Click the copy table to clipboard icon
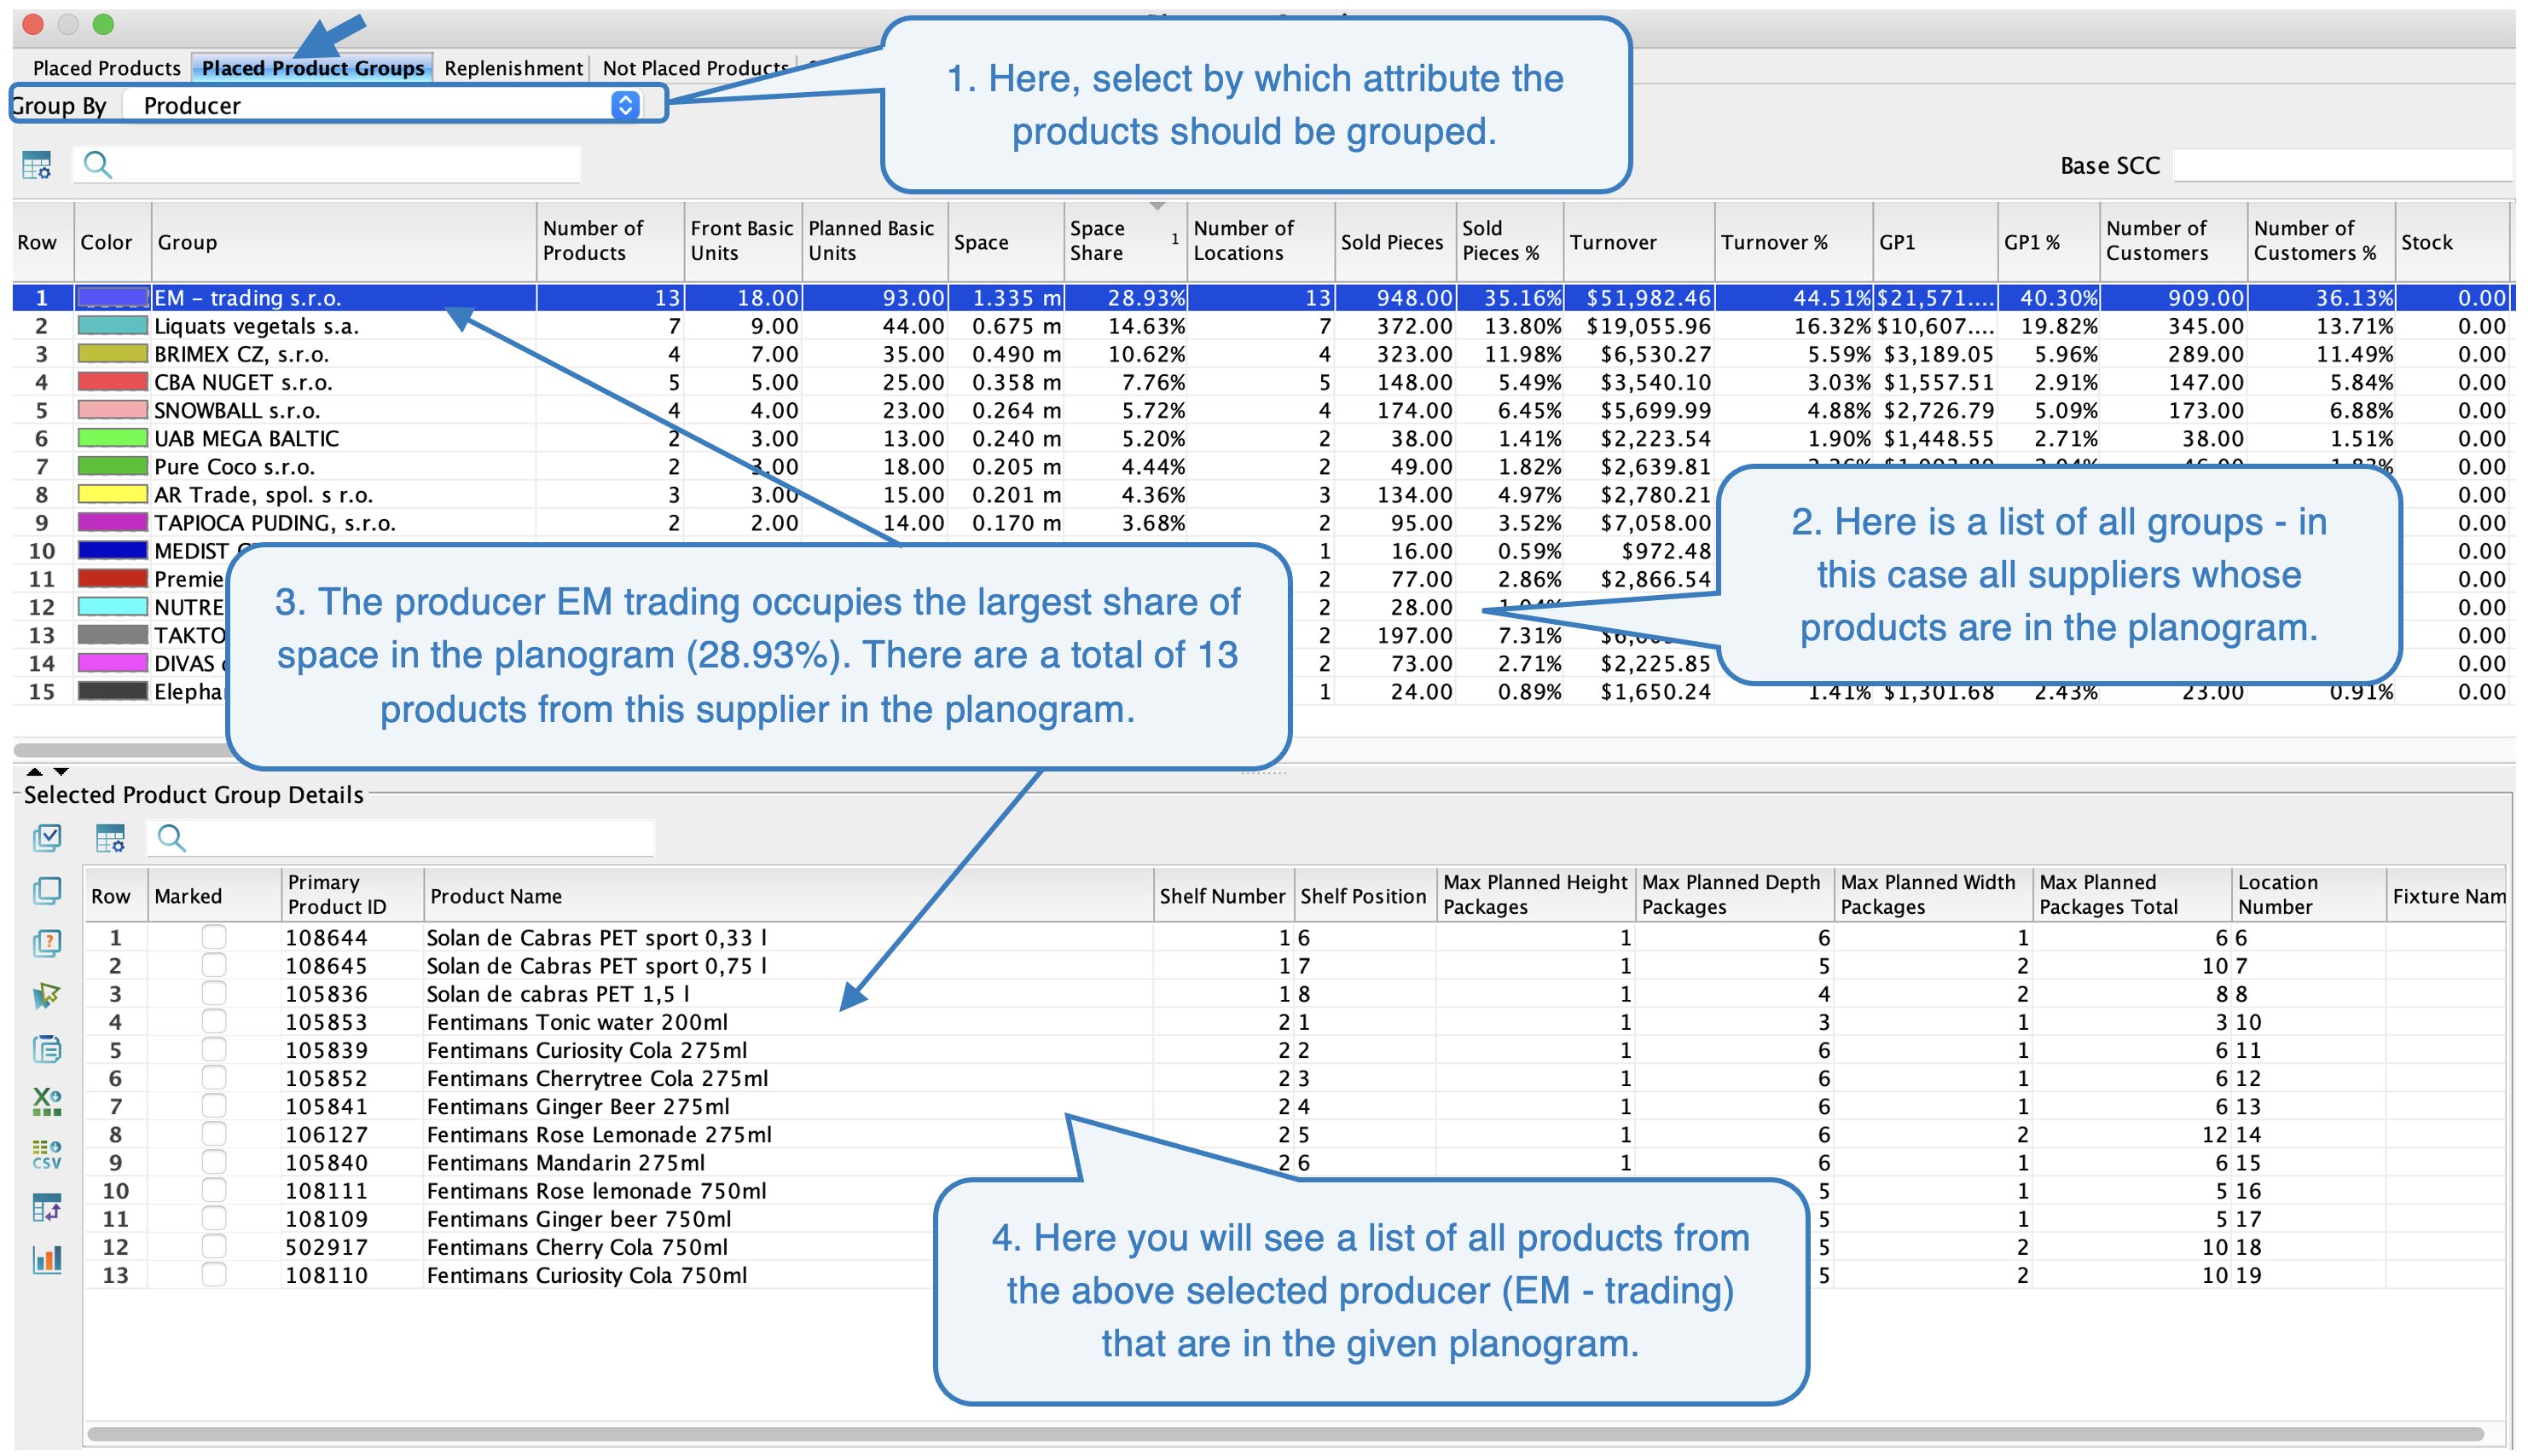 point(46,1049)
